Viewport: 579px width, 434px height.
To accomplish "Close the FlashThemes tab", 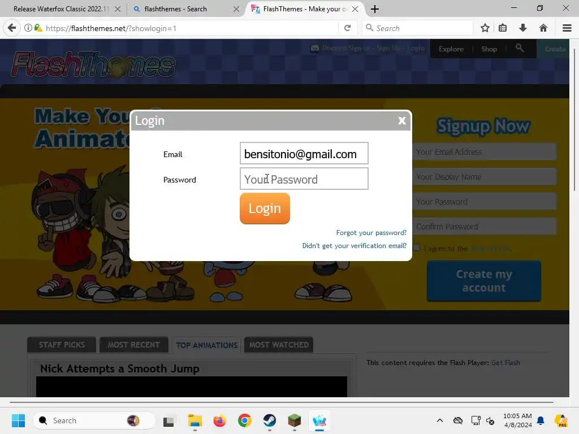I will click(x=355, y=9).
